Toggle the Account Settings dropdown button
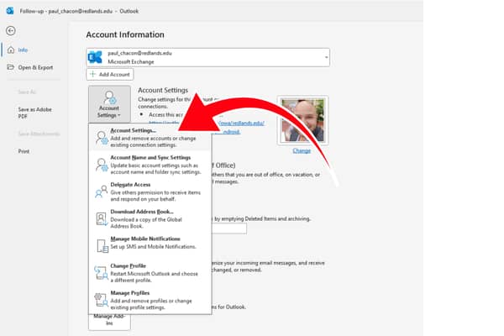The width and height of the screenshot is (504, 336). [x=109, y=104]
